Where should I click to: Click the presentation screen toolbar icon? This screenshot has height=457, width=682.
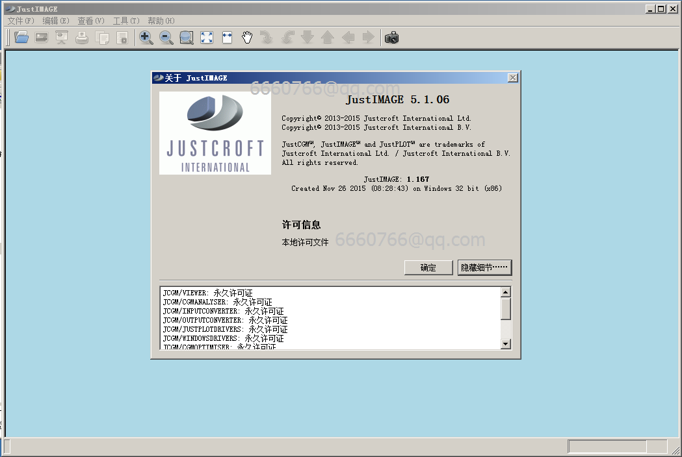[62, 38]
